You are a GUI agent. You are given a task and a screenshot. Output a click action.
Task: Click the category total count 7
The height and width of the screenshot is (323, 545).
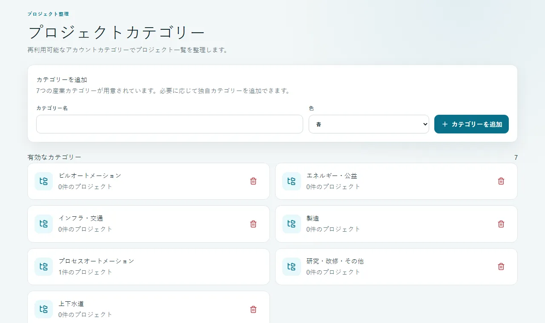(x=516, y=158)
